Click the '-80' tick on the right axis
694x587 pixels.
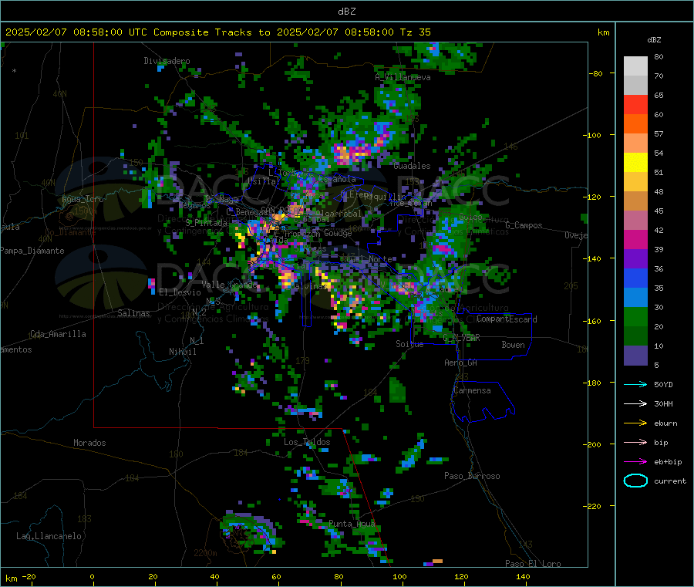(x=596, y=73)
